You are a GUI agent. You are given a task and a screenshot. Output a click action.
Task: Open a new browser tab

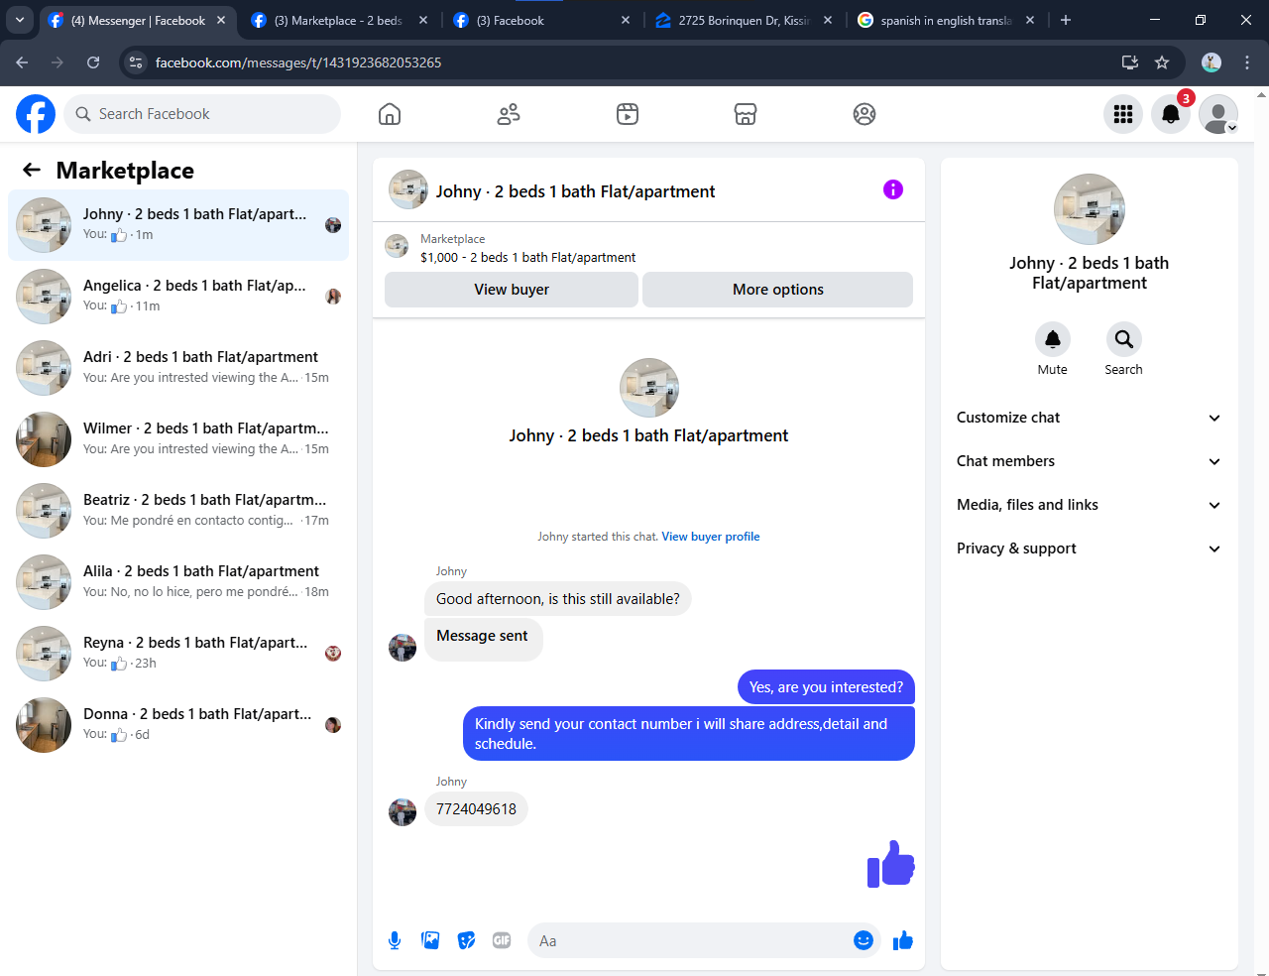1066,20
